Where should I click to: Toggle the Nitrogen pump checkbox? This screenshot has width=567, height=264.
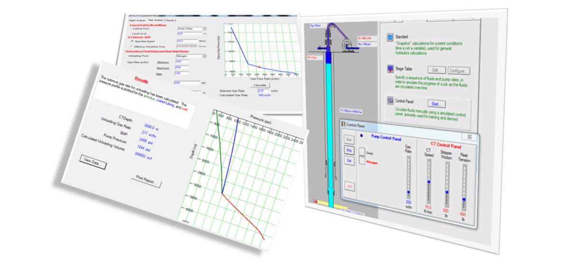click(x=362, y=161)
